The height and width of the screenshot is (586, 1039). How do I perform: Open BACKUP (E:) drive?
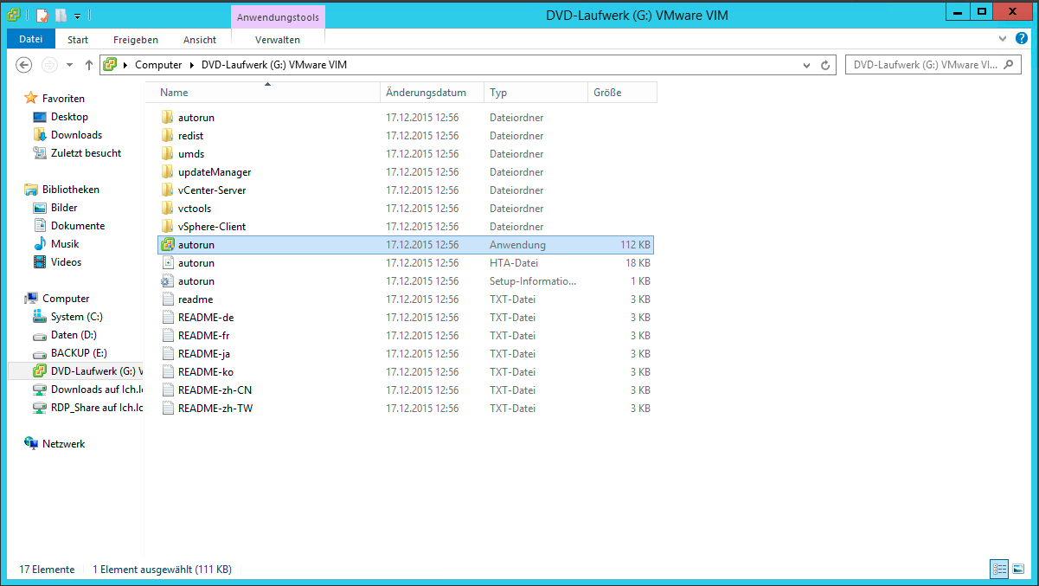[79, 353]
